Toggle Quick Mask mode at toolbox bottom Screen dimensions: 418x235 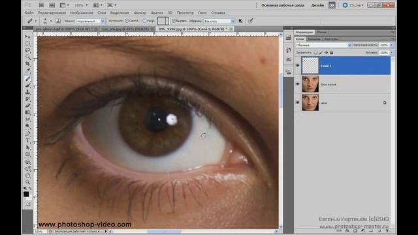coord(27,204)
